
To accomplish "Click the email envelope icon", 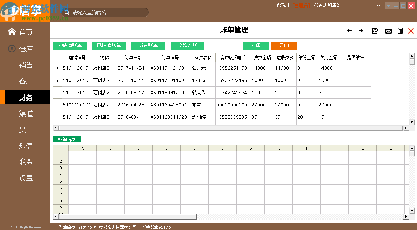I will pos(388,31).
